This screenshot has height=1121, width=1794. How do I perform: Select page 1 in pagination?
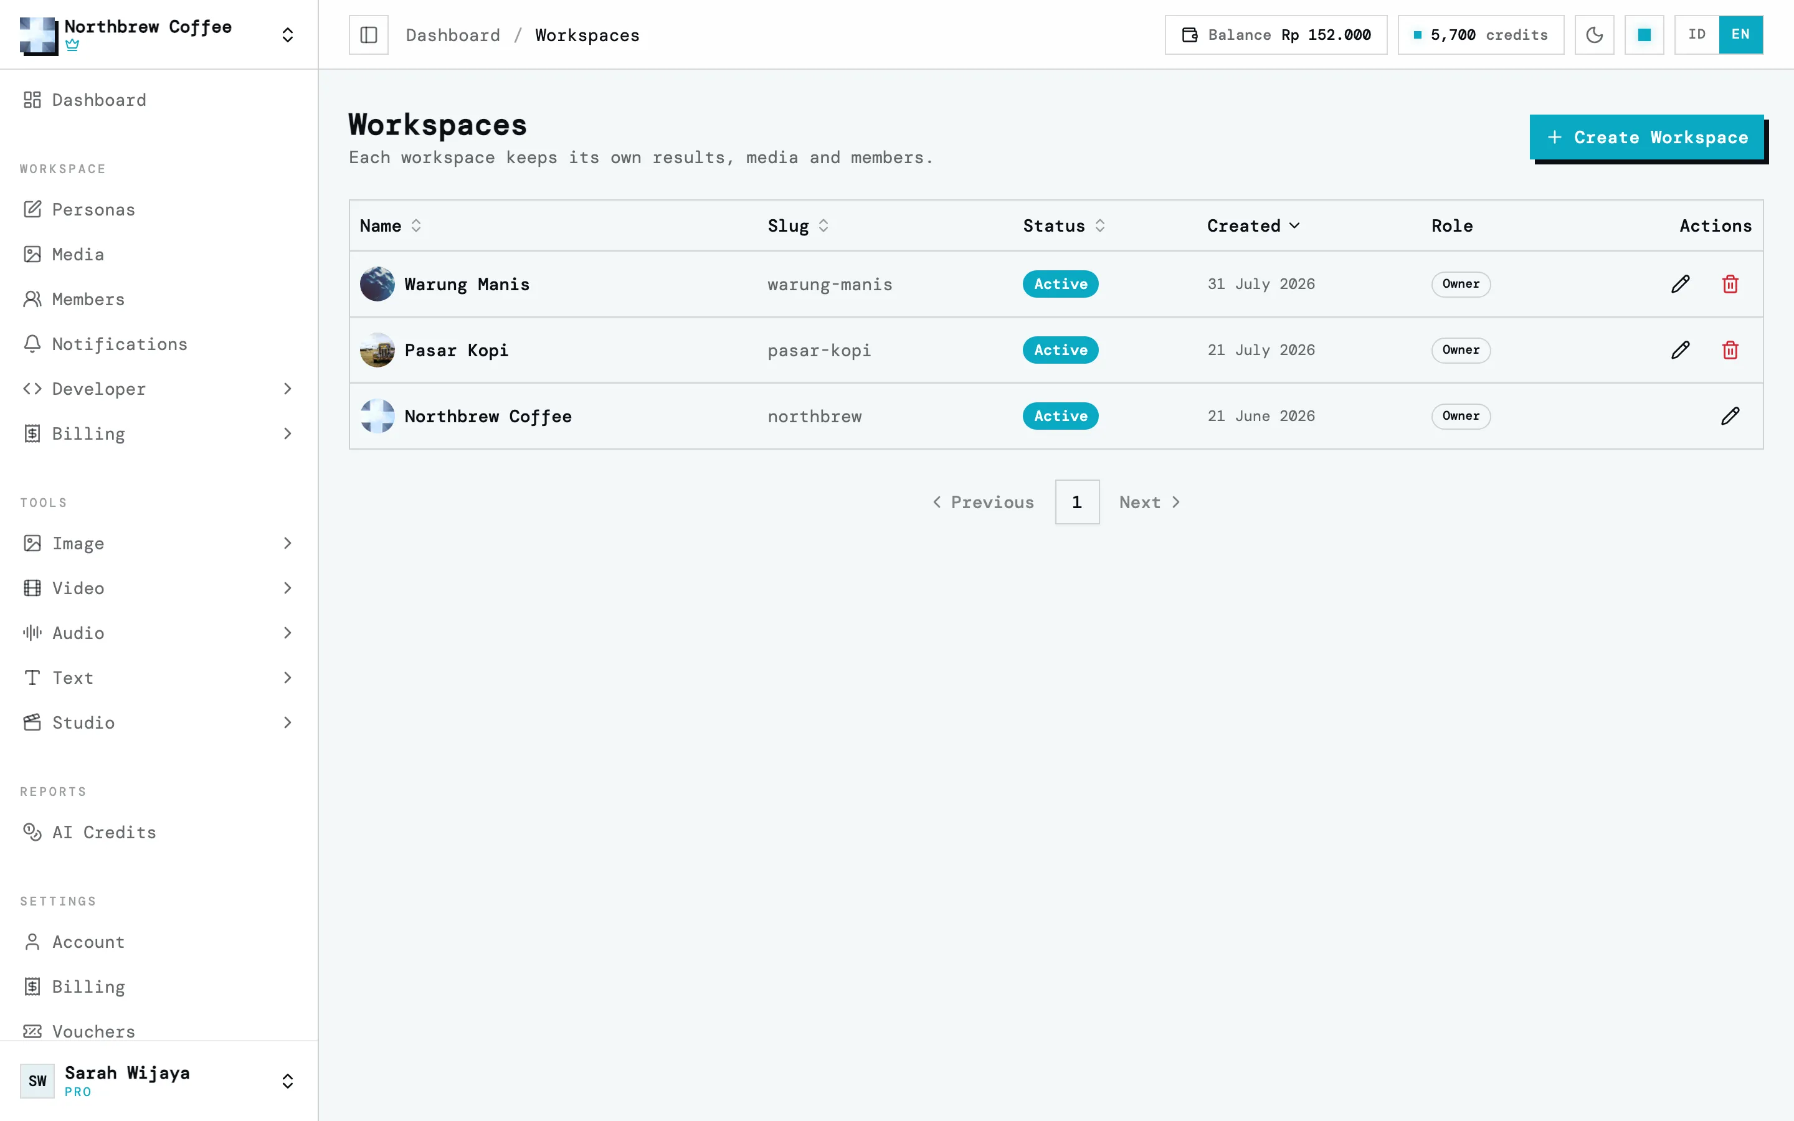click(x=1077, y=502)
